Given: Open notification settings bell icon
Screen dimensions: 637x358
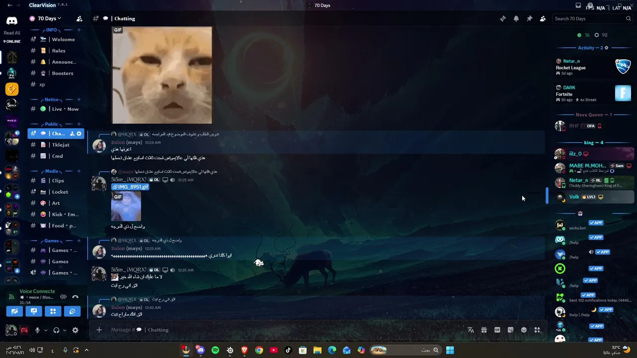Looking at the screenshot, I should click(x=516, y=18).
